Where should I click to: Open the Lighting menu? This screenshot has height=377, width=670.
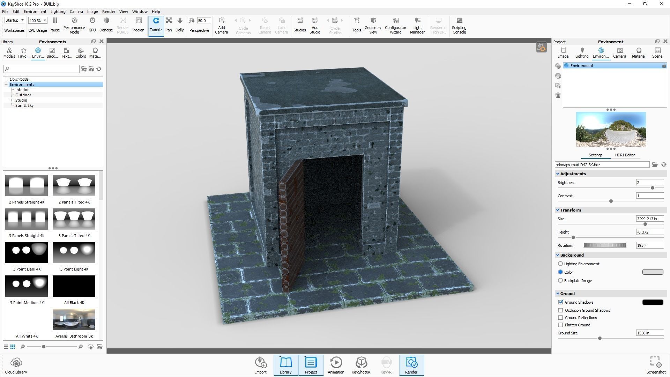click(58, 11)
